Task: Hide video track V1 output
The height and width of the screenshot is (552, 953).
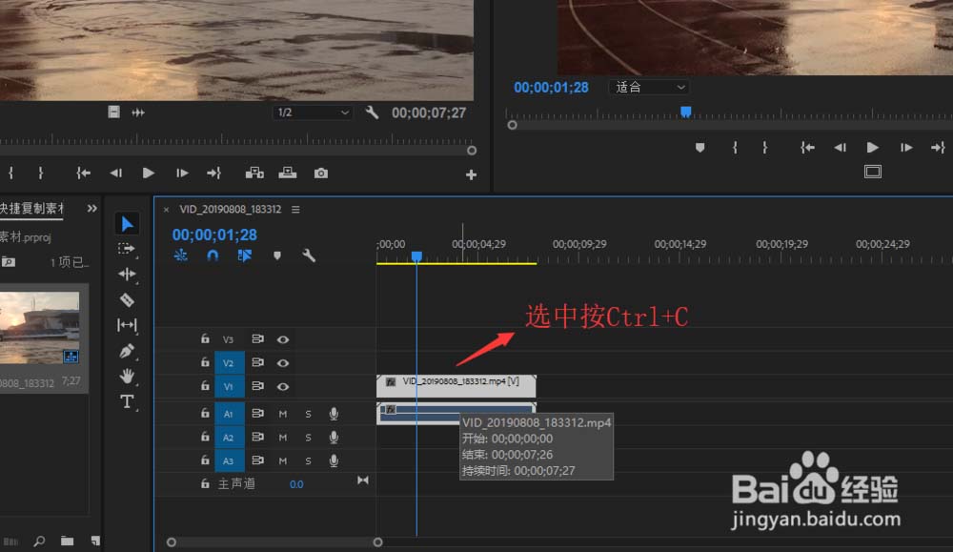Action: (282, 387)
